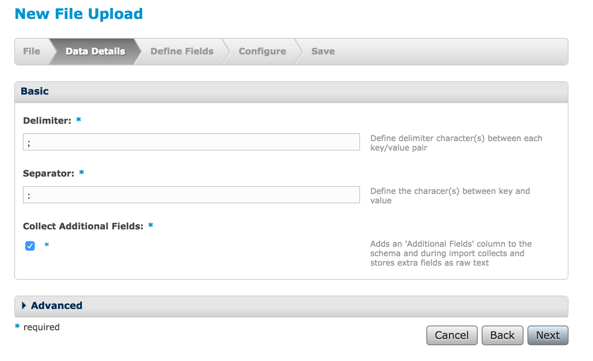Proceed with the Next button
This screenshot has height=361, width=593.
548,335
